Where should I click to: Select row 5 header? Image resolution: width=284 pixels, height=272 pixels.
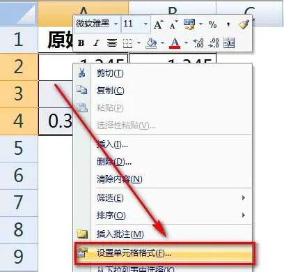(x=19, y=148)
